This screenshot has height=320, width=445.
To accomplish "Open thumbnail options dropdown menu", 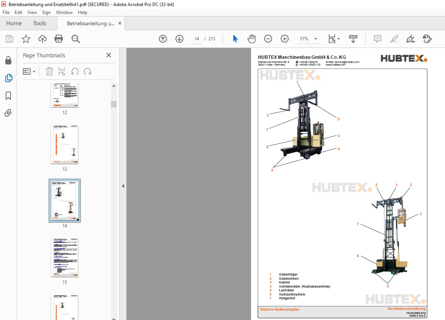I will (29, 71).
